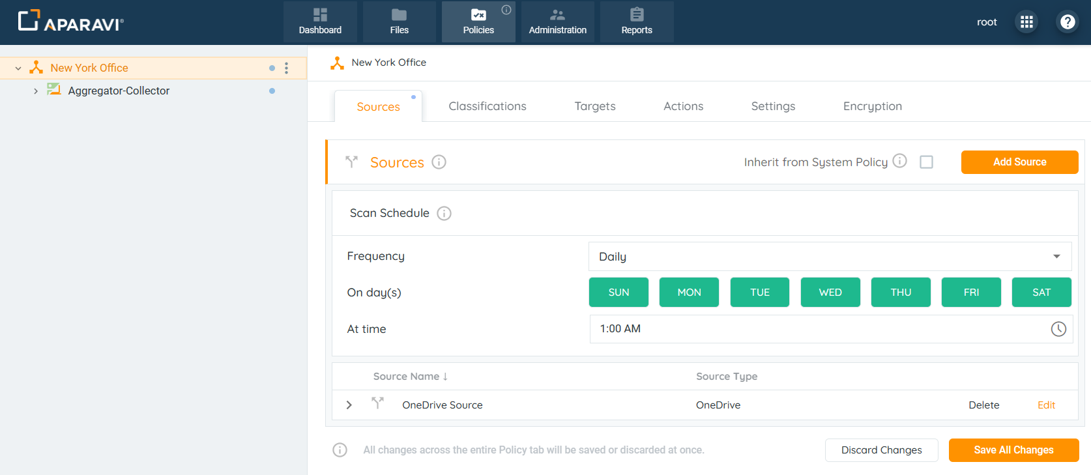
Task: Open the clock time picker icon
Action: click(x=1058, y=329)
